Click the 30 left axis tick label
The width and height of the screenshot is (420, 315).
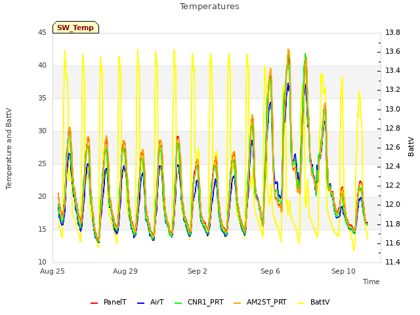click(42, 131)
